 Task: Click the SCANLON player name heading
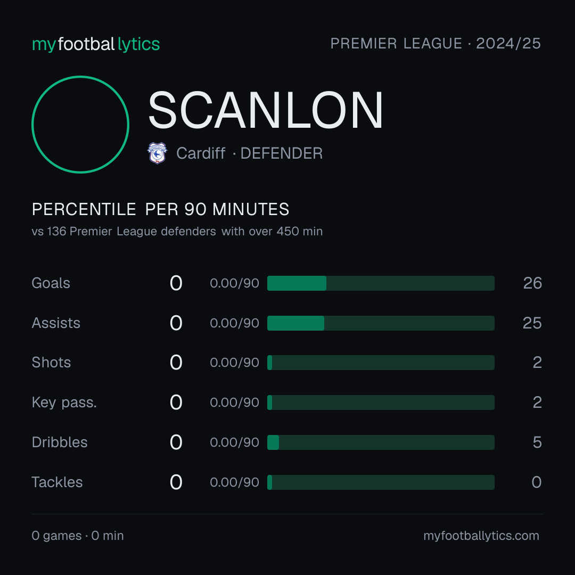266,110
